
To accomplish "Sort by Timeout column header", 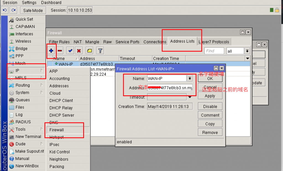I will (136, 58).
